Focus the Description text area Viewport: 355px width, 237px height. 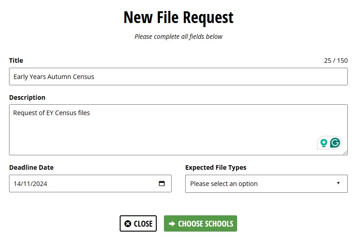pos(163,130)
